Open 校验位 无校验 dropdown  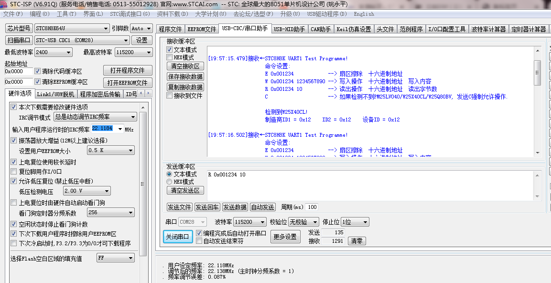click(x=303, y=222)
